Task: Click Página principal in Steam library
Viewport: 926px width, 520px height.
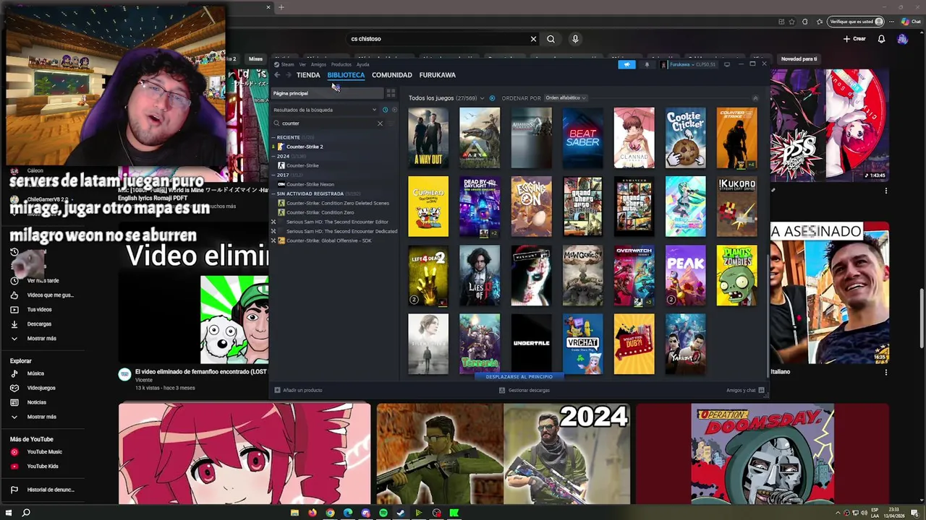Action: pos(327,93)
